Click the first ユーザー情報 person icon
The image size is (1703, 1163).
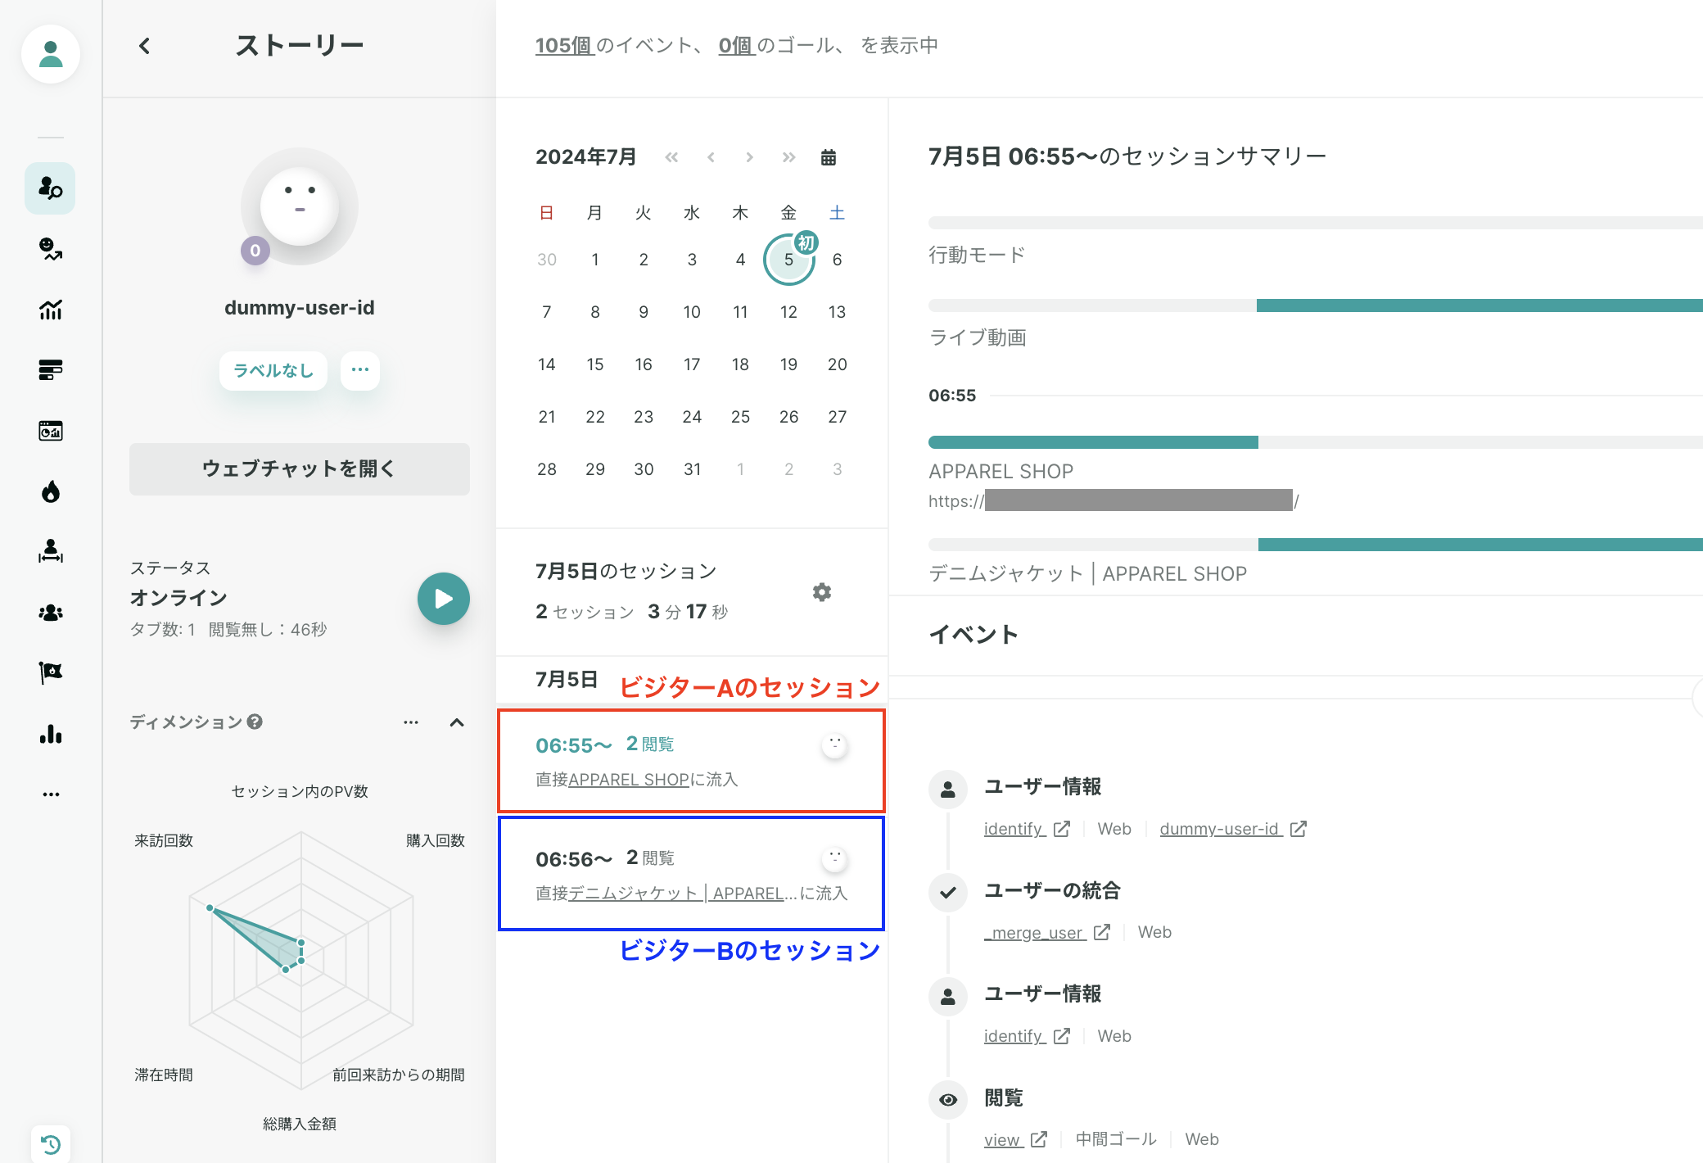948,790
